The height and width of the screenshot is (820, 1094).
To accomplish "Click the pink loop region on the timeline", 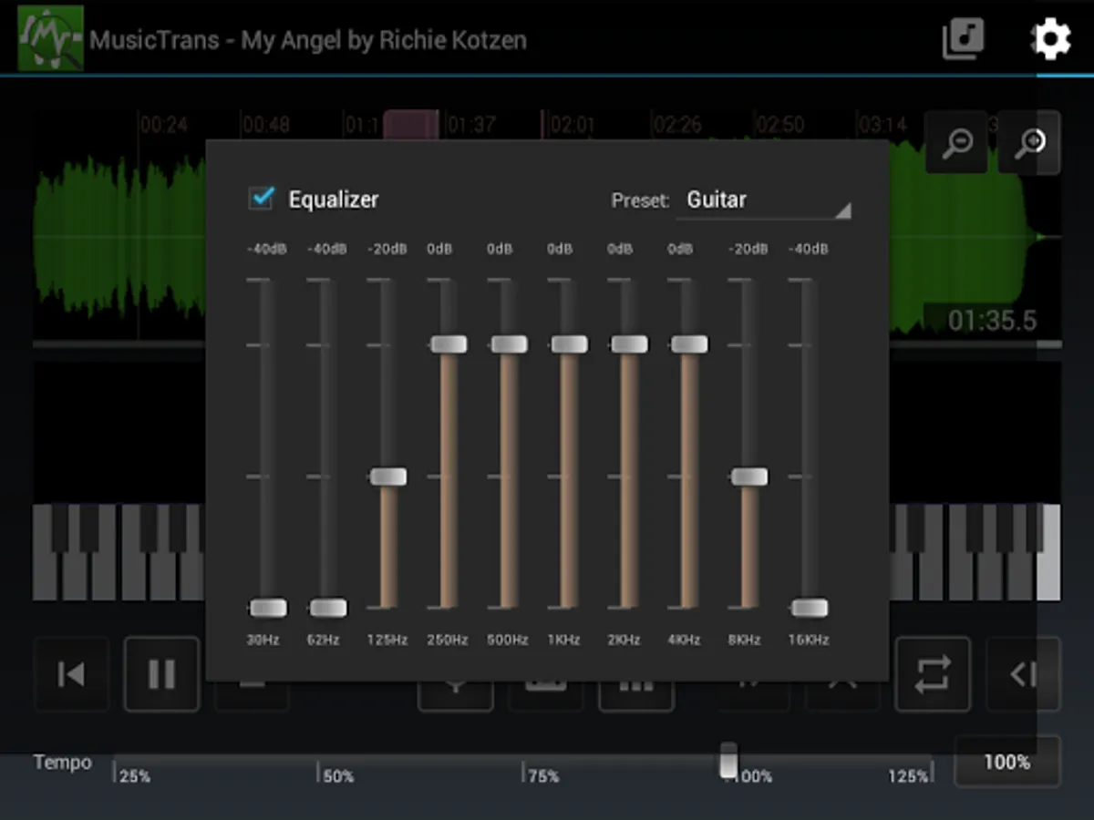I will coord(410,125).
